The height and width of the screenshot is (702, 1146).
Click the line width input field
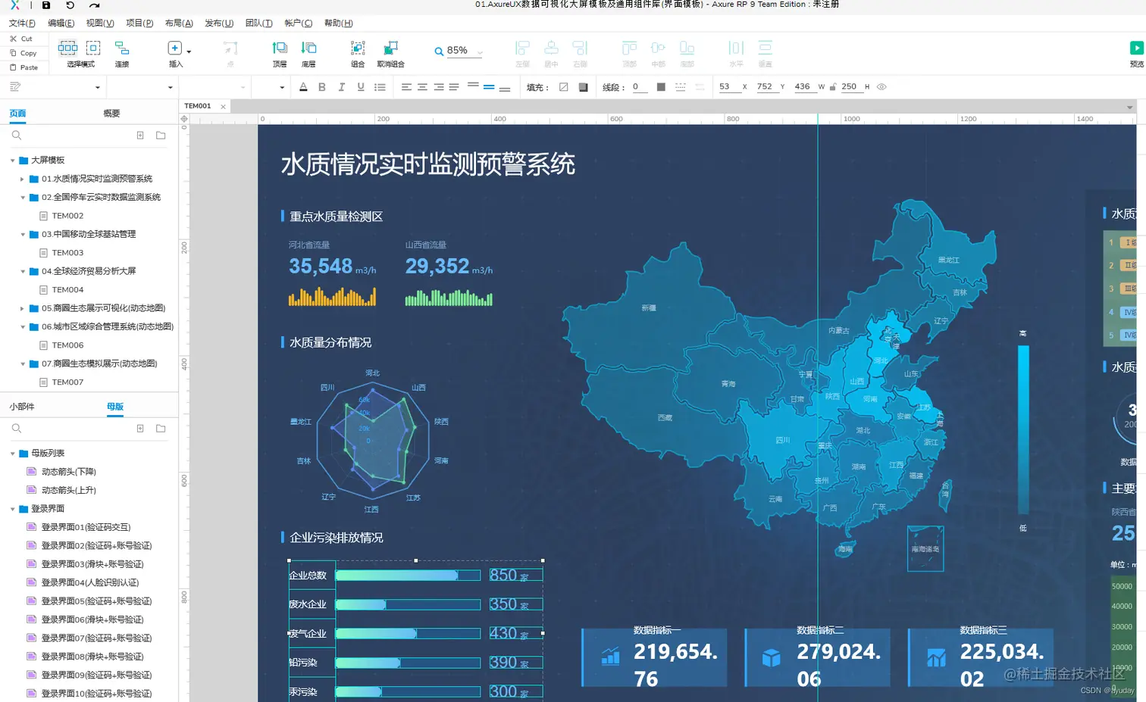coord(640,87)
